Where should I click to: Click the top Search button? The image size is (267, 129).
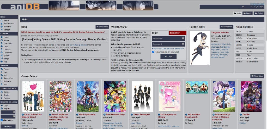tap(259, 7)
